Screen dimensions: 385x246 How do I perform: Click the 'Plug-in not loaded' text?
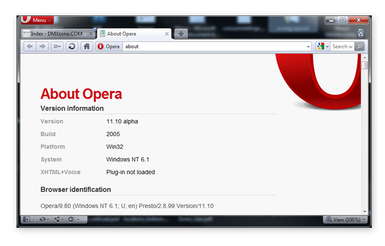[x=130, y=172]
